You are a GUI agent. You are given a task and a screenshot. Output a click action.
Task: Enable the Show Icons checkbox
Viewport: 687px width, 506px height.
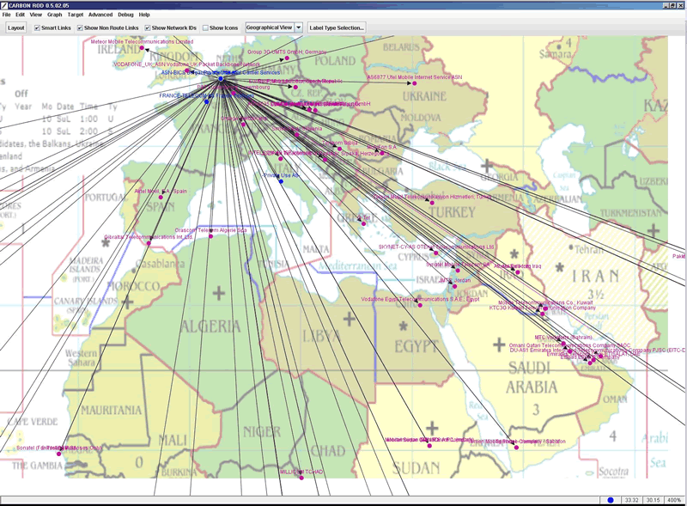click(205, 27)
